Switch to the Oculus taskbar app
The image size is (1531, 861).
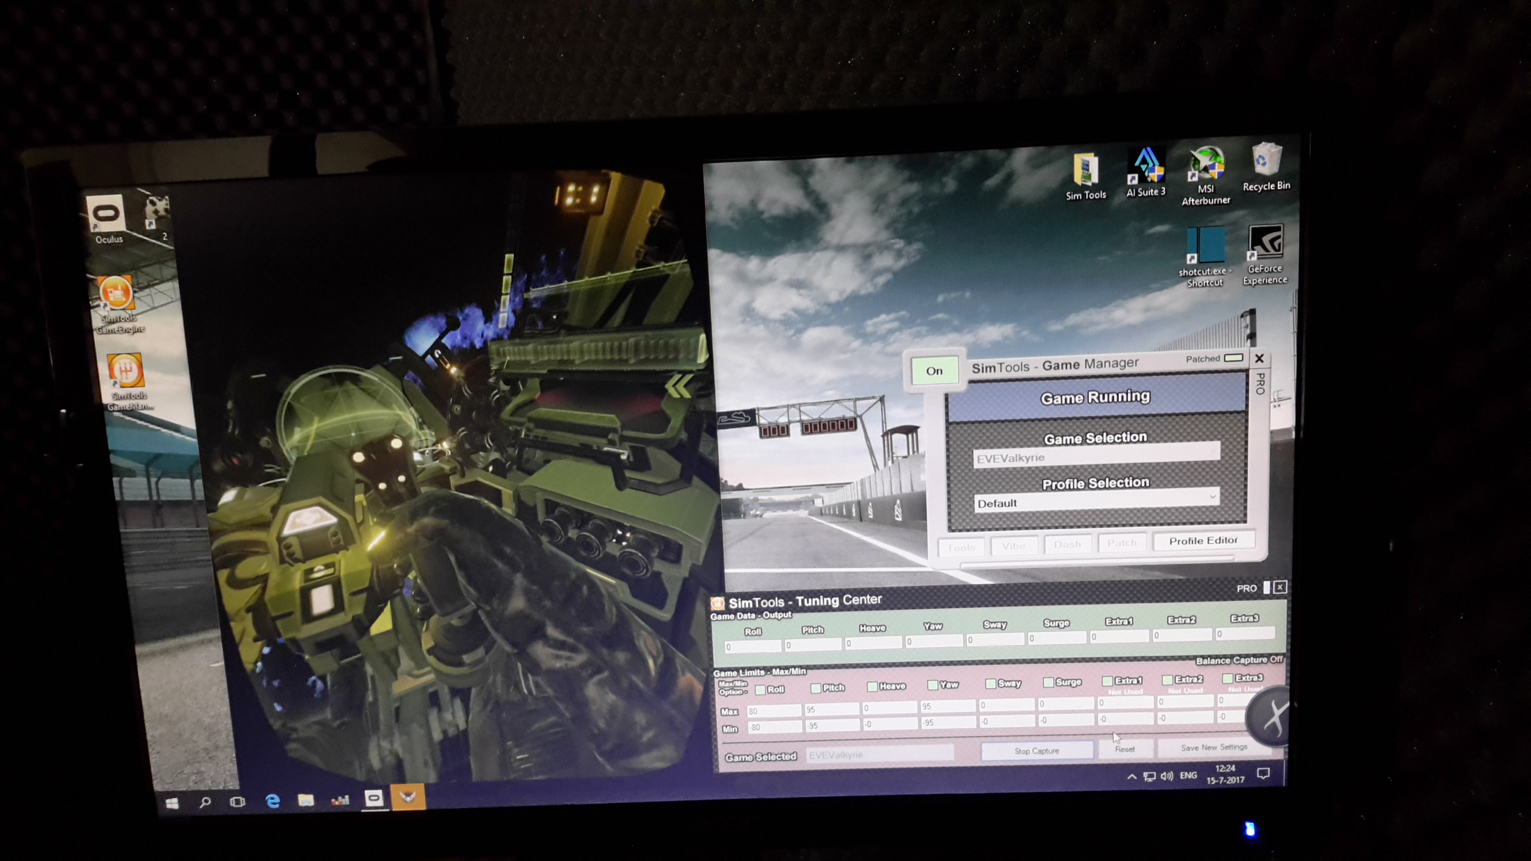click(x=374, y=798)
